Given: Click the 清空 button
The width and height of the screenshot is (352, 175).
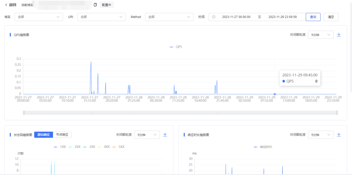Looking at the screenshot, I should 331,17.
